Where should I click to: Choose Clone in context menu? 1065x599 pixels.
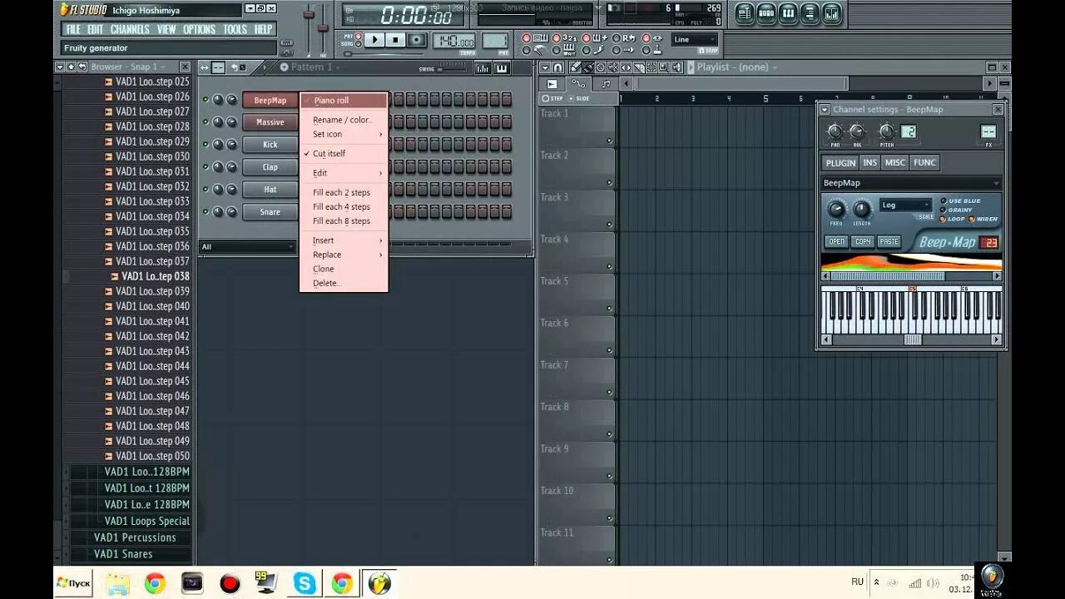click(x=344, y=269)
